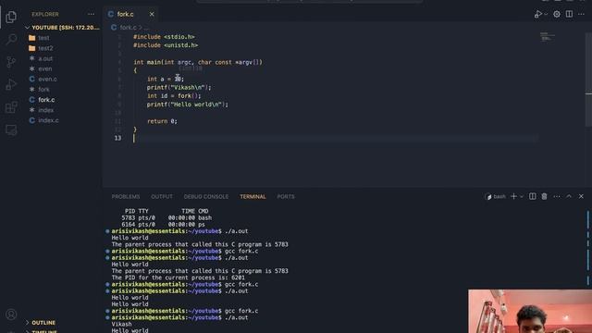Click the 'int id = fork();' line
The image size is (592, 333).
[x=174, y=96]
